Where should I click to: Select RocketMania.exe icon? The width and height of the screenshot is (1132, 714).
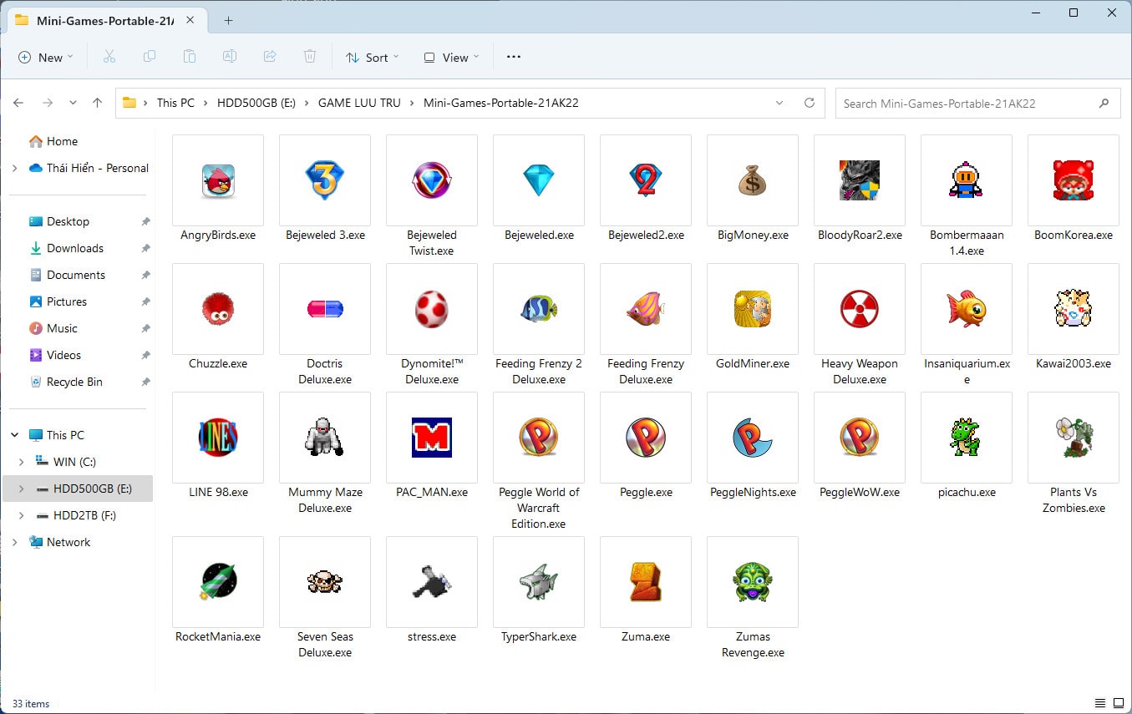pos(218,582)
